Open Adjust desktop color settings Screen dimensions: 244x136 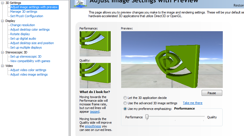(x=30, y=30)
